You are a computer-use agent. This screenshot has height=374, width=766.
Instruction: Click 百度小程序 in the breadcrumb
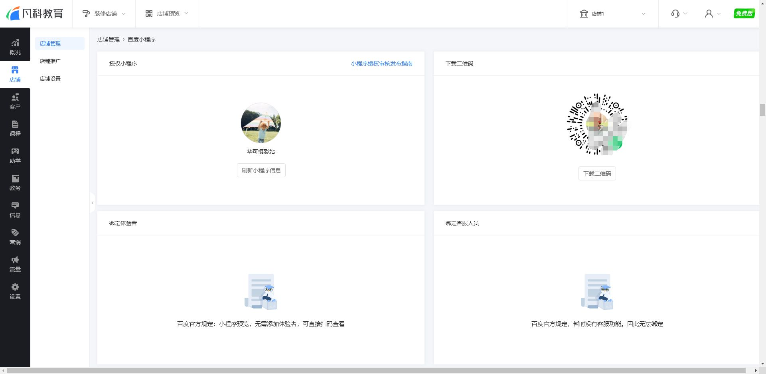142,40
